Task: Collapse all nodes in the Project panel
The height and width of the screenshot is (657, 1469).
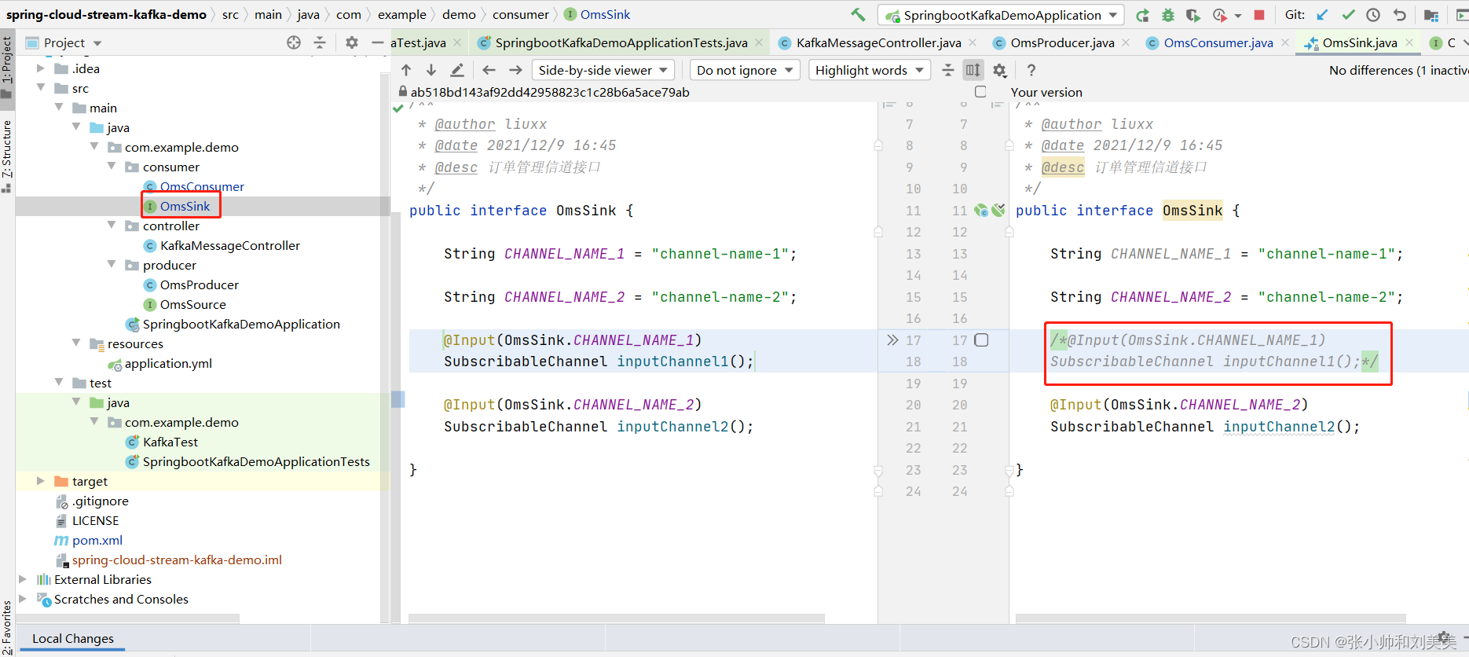Action: [320, 42]
